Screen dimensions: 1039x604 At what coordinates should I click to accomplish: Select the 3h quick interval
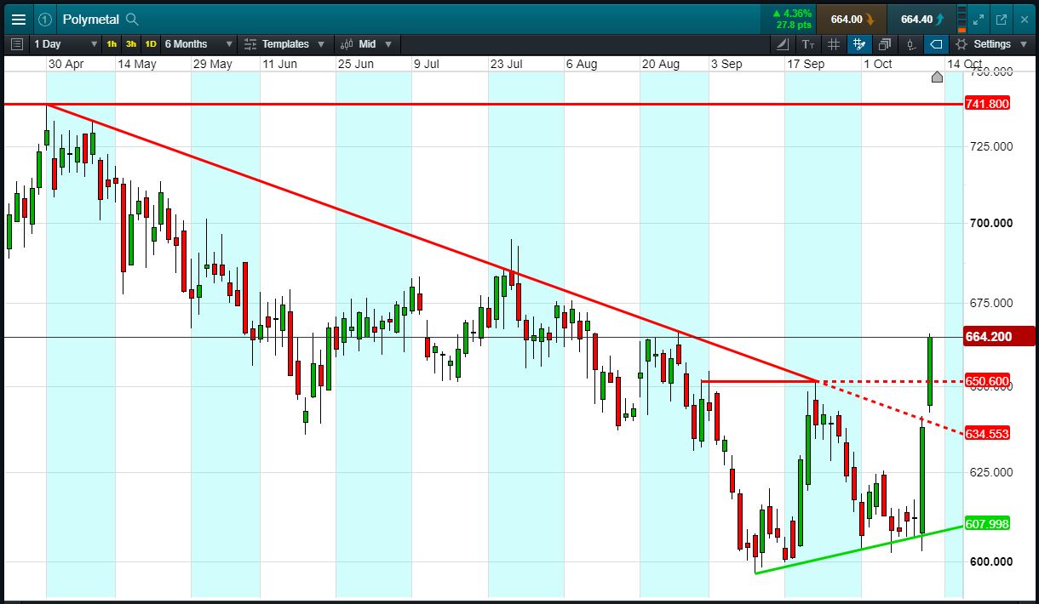(130, 44)
